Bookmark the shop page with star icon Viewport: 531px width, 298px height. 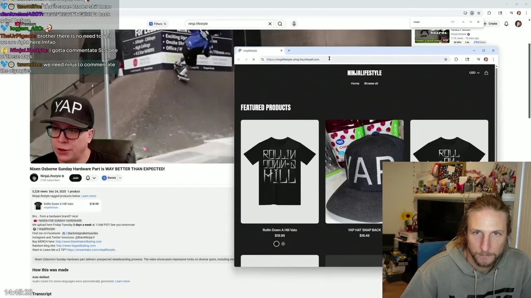click(446, 59)
